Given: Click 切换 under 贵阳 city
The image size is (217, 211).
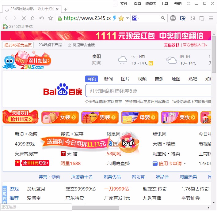Looking at the screenshot, I should [97, 63].
